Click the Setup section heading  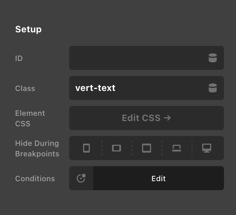(x=28, y=29)
